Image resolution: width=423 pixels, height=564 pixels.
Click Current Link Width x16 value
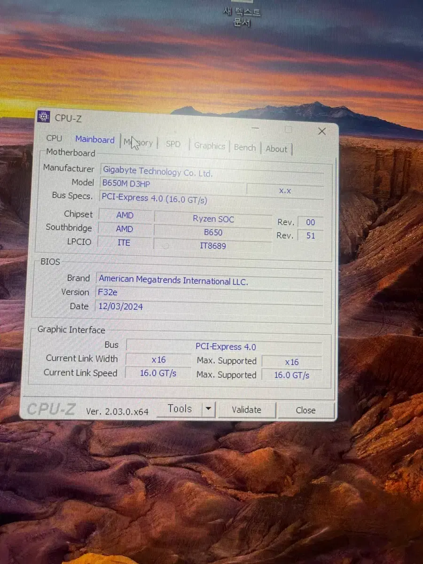coord(158,360)
